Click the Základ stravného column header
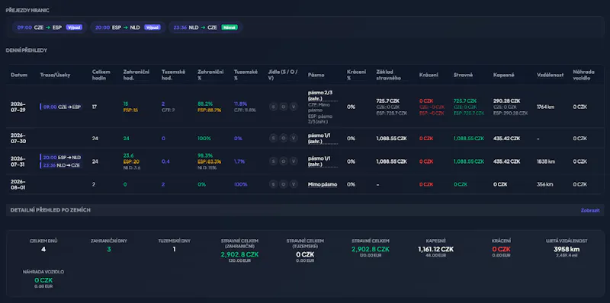610x303 pixels. [389, 75]
